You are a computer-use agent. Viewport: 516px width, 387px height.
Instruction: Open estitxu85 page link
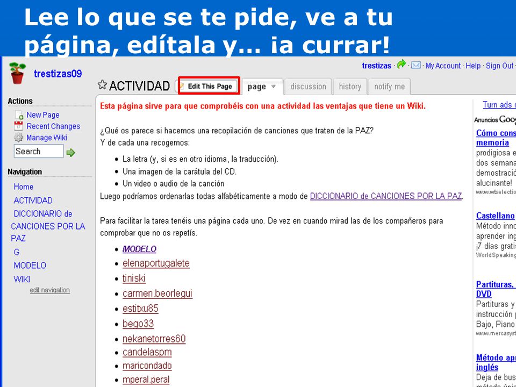pos(140,309)
